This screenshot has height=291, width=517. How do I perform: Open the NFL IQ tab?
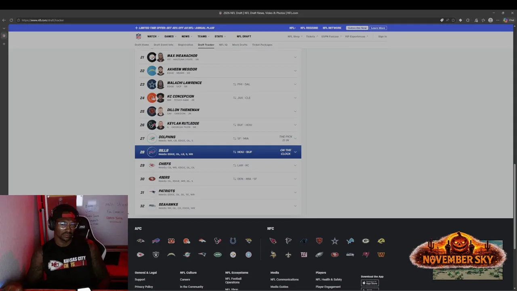coord(223,44)
